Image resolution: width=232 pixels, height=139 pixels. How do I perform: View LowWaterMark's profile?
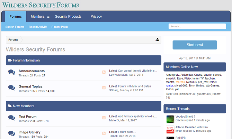(x=118, y=75)
